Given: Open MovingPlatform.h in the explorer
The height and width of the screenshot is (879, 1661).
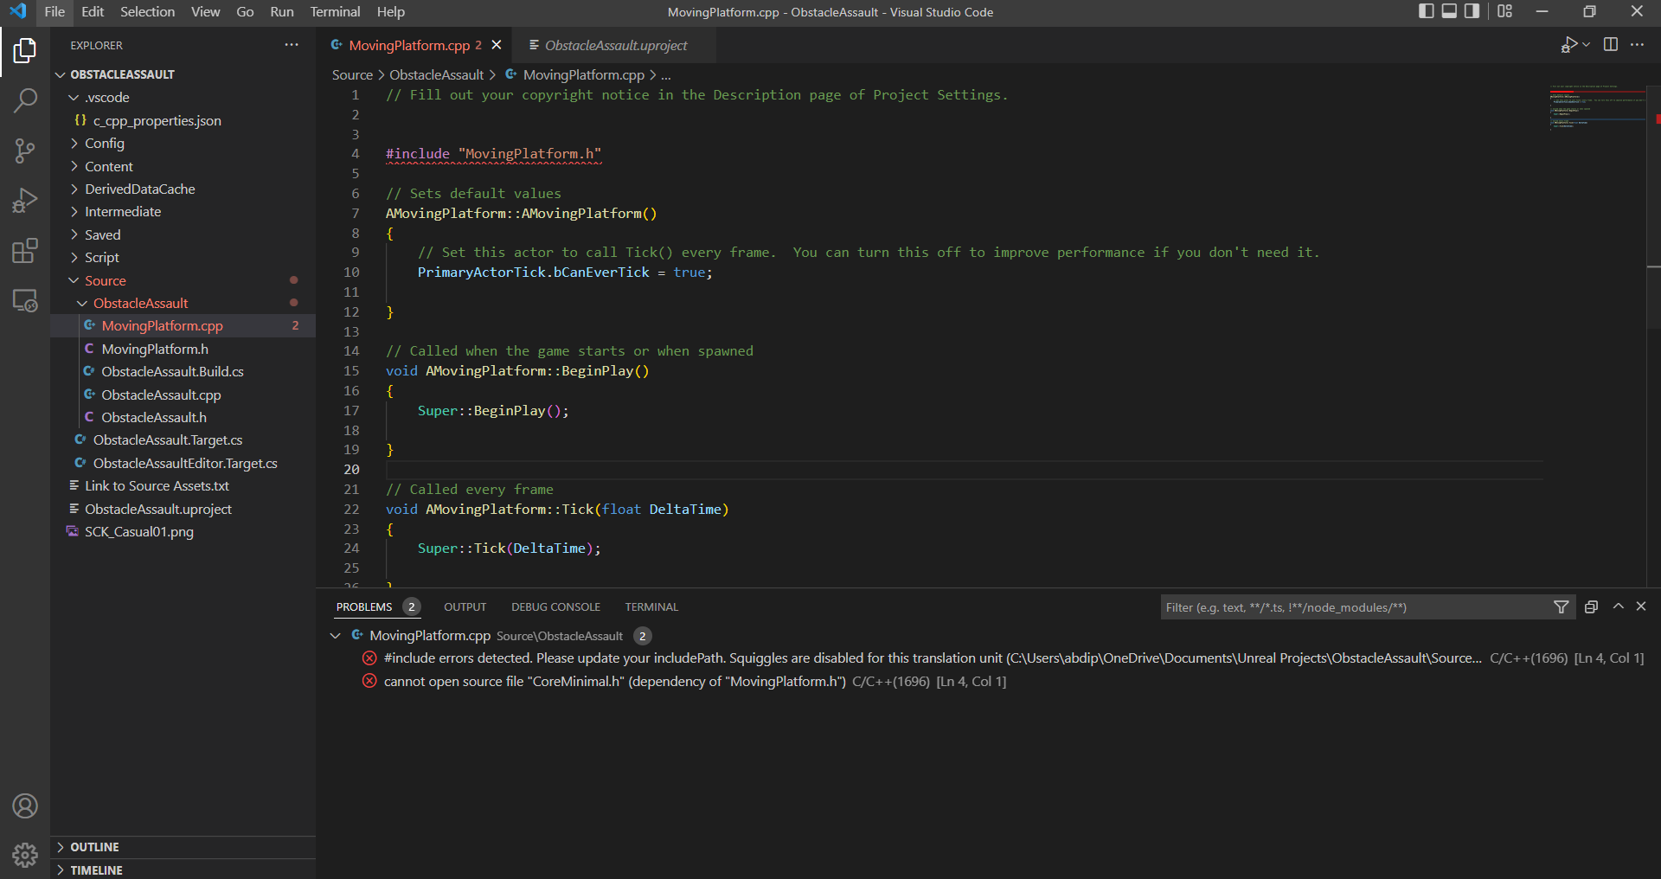Looking at the screenshot, I should tap(155, 349).
